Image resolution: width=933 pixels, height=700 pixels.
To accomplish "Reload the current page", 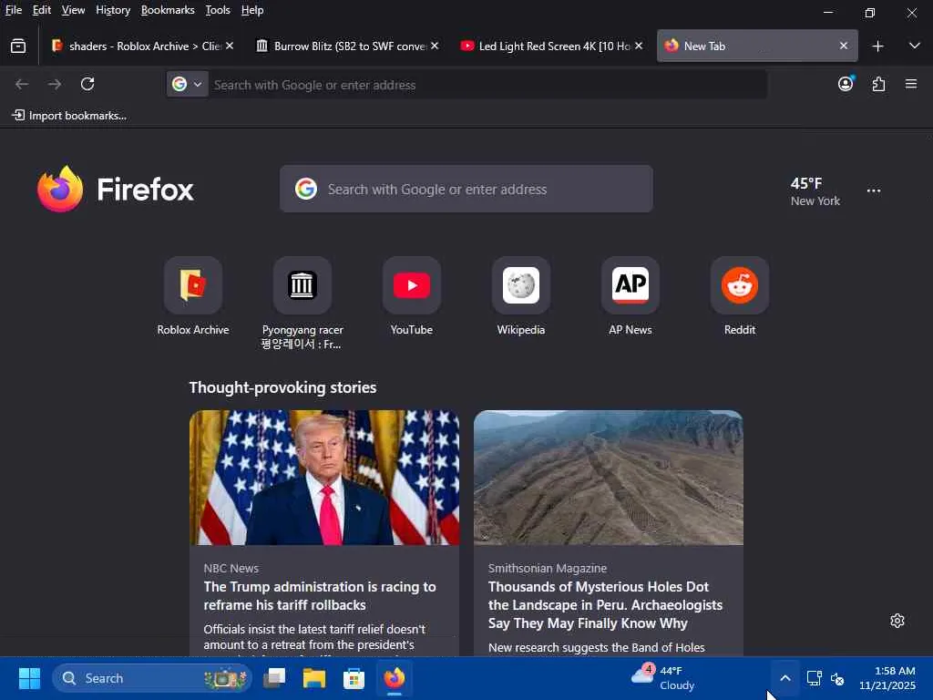I will pos(87,84).
